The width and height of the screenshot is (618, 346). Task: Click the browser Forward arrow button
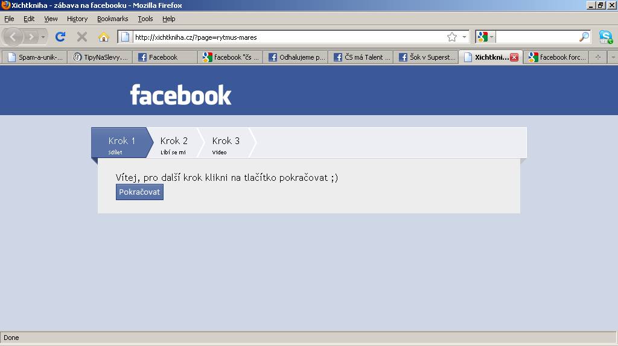[x=31, y=37]
